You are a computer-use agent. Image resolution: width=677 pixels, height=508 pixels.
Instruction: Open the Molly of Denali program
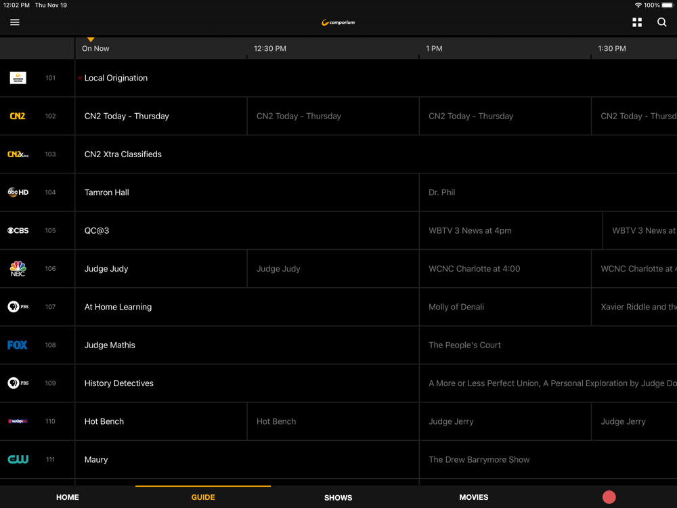[505, 307]
